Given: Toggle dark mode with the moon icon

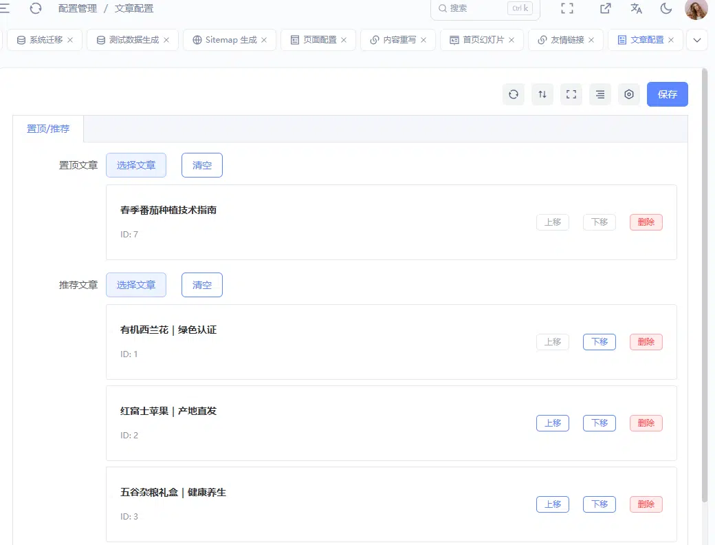Looking at the screenshot, I should 666,8.
